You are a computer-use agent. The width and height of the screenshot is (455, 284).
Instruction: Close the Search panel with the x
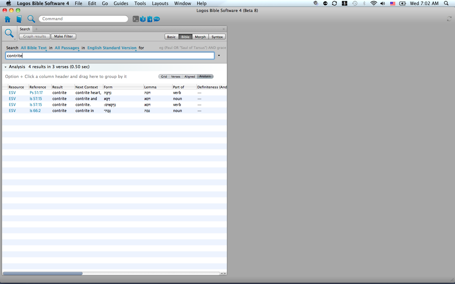[x=224, y=29]
